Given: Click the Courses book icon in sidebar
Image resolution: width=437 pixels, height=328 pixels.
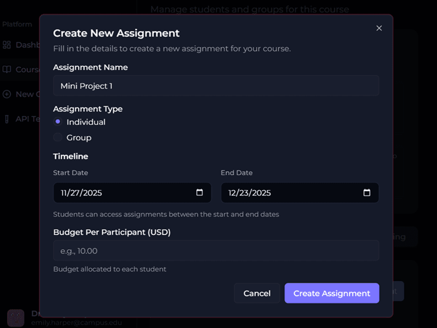Looking at the screenshot, I should (x=6, y=69).
